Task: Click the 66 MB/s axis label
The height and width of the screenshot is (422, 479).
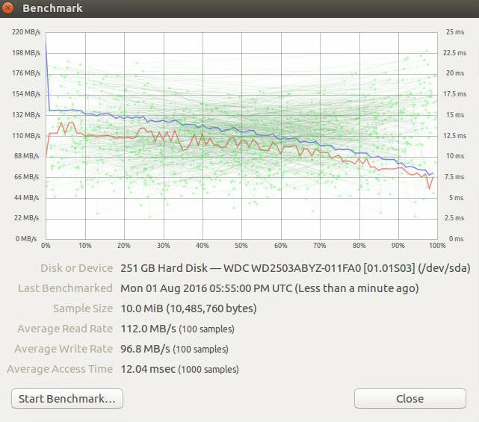Action: (27, 177)
